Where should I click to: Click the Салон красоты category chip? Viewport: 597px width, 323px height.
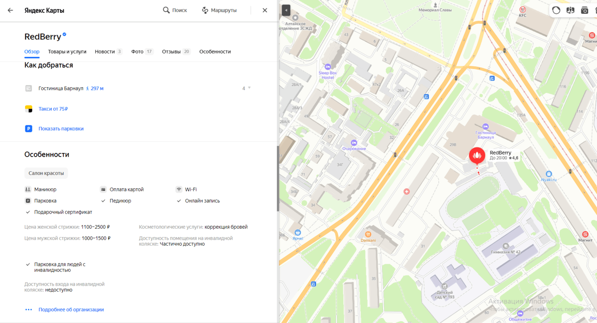pyautogui.click(x=46, y=173)
